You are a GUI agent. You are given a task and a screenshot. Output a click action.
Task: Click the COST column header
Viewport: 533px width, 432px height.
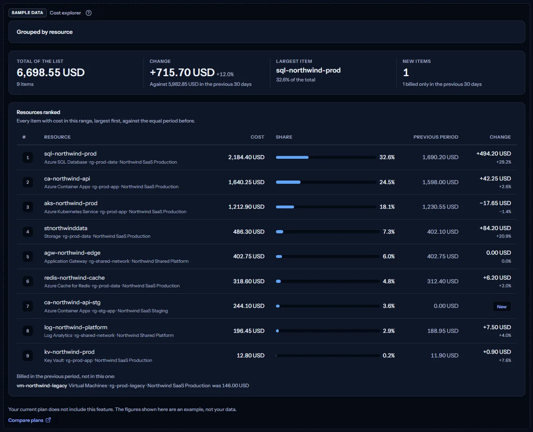point(257,137)
